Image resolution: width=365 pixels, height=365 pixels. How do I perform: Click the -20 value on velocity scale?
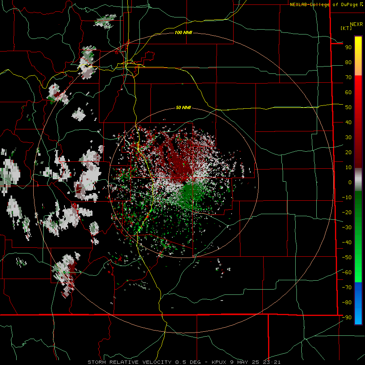(347, 213)
